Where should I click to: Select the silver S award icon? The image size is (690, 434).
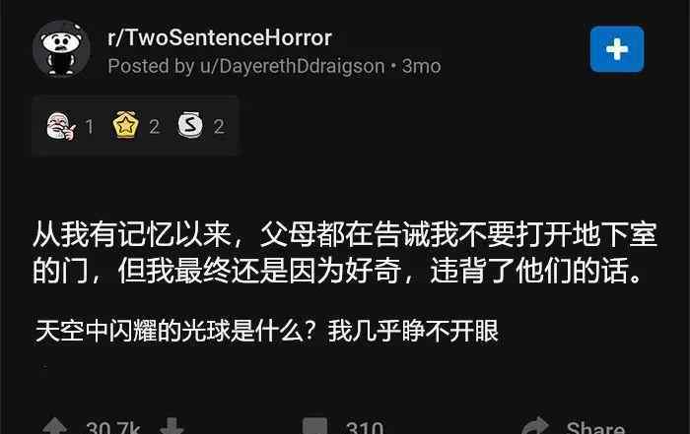190,125
